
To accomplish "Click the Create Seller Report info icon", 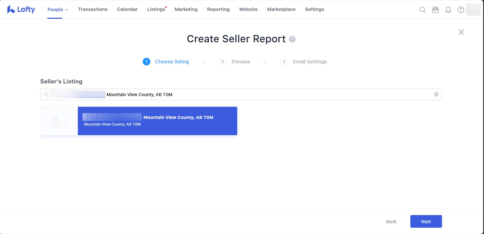I will tap(292, 39).
